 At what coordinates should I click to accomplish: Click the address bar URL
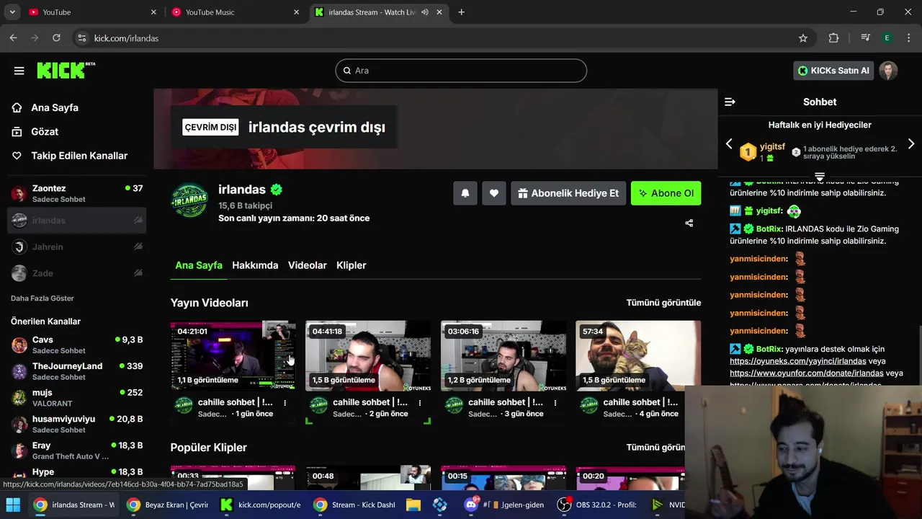pyautogui.click(x=127, y=38)
